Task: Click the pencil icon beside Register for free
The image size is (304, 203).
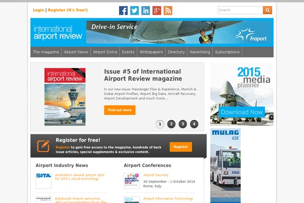Action: 43,146
